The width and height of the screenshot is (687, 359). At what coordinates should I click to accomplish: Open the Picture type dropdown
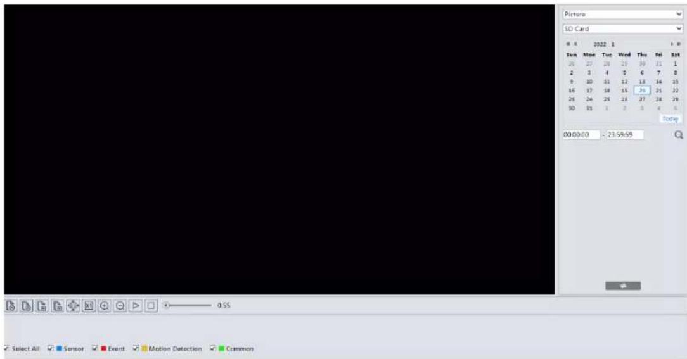tap(622, 15)
